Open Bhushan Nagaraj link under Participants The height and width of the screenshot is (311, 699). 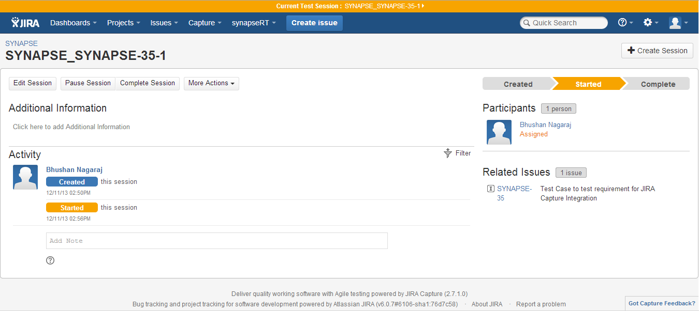click(x=546, y=125)
